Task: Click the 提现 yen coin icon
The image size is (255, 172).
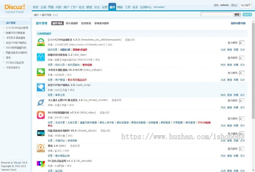Action: (41, 148)
